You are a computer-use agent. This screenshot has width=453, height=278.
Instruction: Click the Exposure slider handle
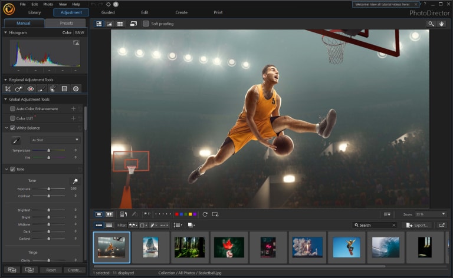pos(48,189)
